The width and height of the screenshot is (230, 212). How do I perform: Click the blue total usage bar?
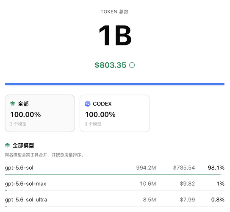[x=115, y=84]
